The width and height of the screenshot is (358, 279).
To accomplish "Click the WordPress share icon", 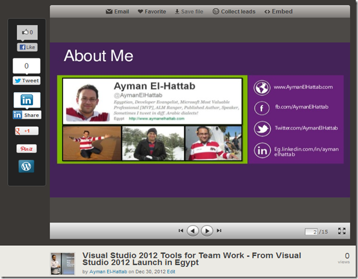I will click(26, 166).
